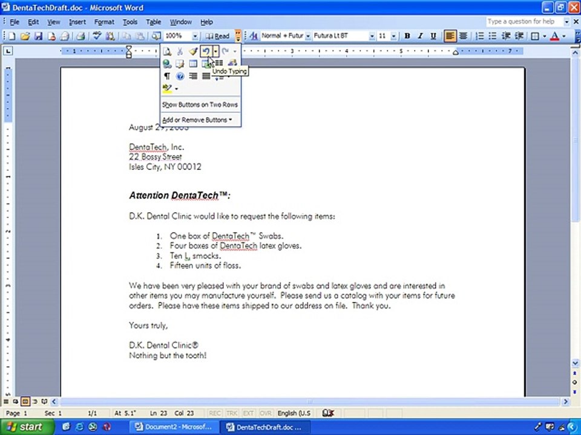Click the Outside Border icon
This screenshot has height=435, width=581.
pyautogui.click(x=535, y=36)
